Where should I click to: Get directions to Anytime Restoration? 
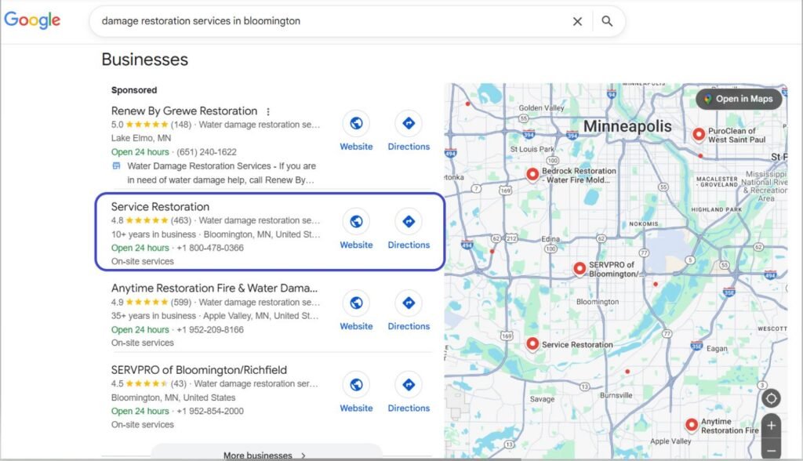(x=409, y=303)
